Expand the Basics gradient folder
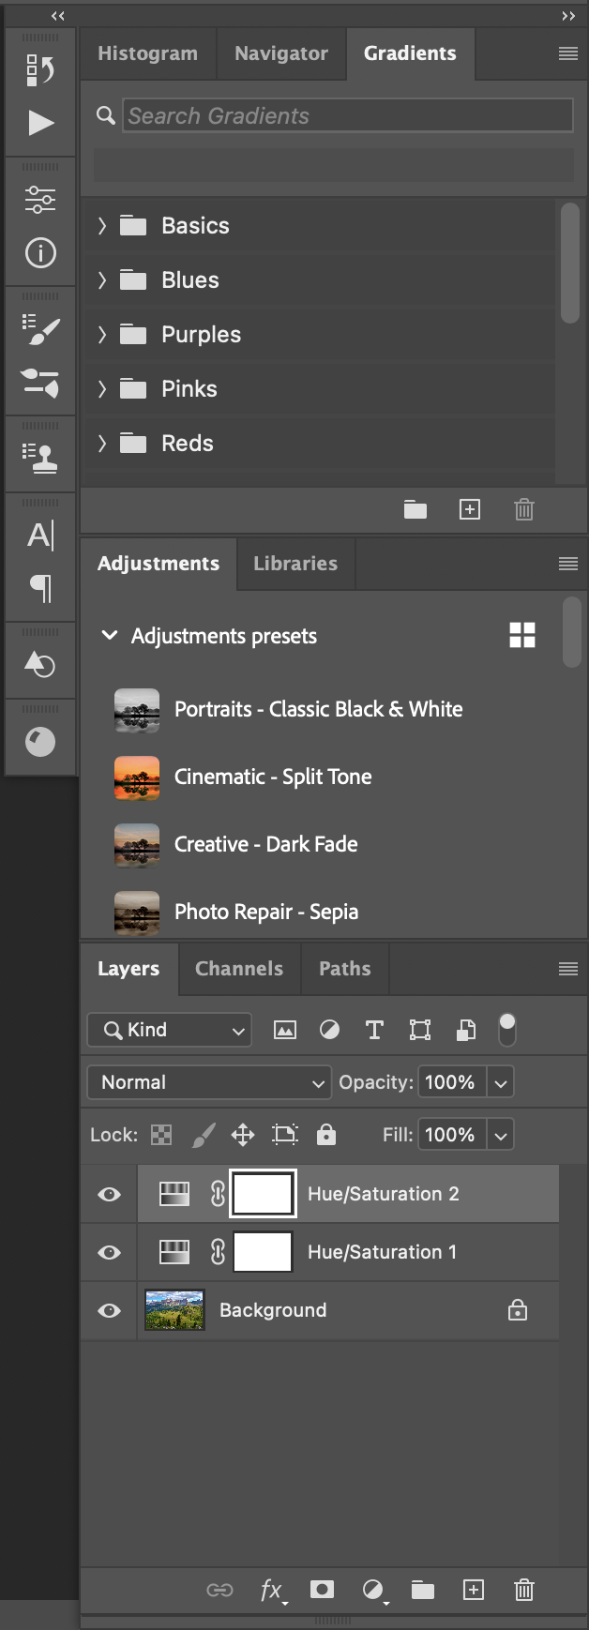 pos(101,225)
